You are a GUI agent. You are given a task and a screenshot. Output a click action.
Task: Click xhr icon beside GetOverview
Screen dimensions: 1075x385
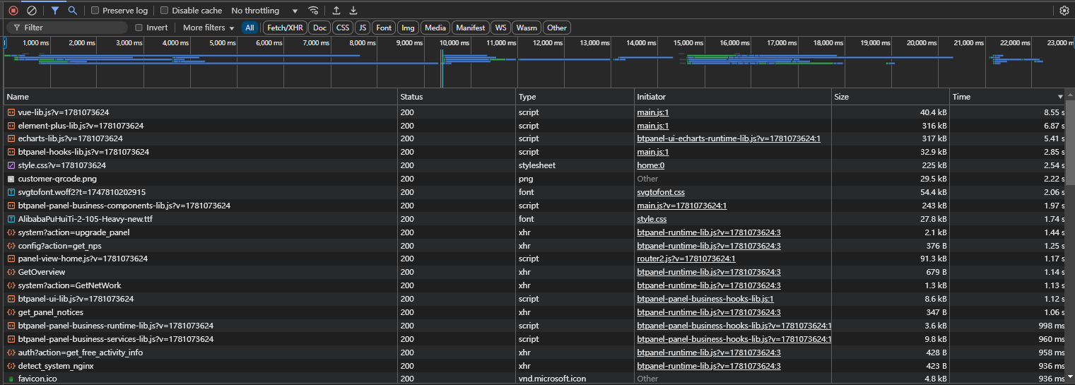(x=11, y=272)
